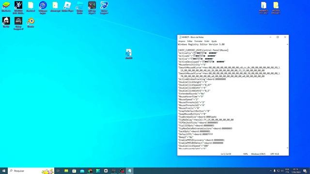
Task: Click the volume icon in system tray
Action: (x=282, y=171)
